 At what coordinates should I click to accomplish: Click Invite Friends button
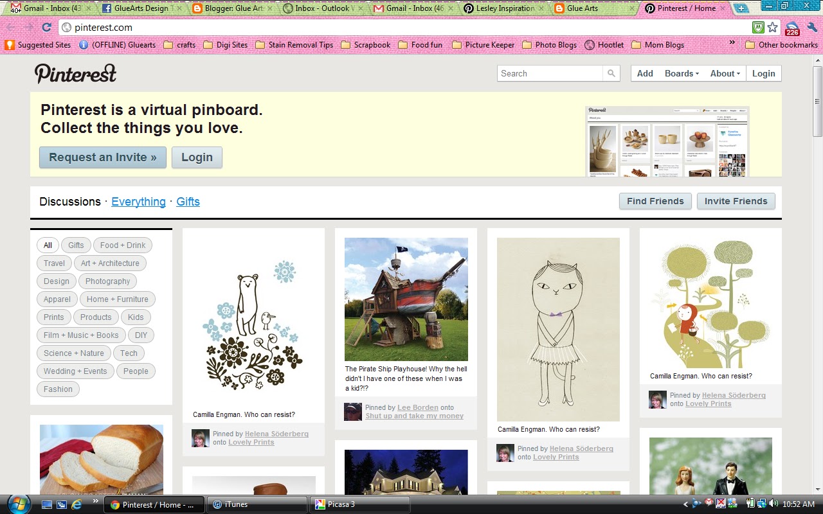(736, 201)
